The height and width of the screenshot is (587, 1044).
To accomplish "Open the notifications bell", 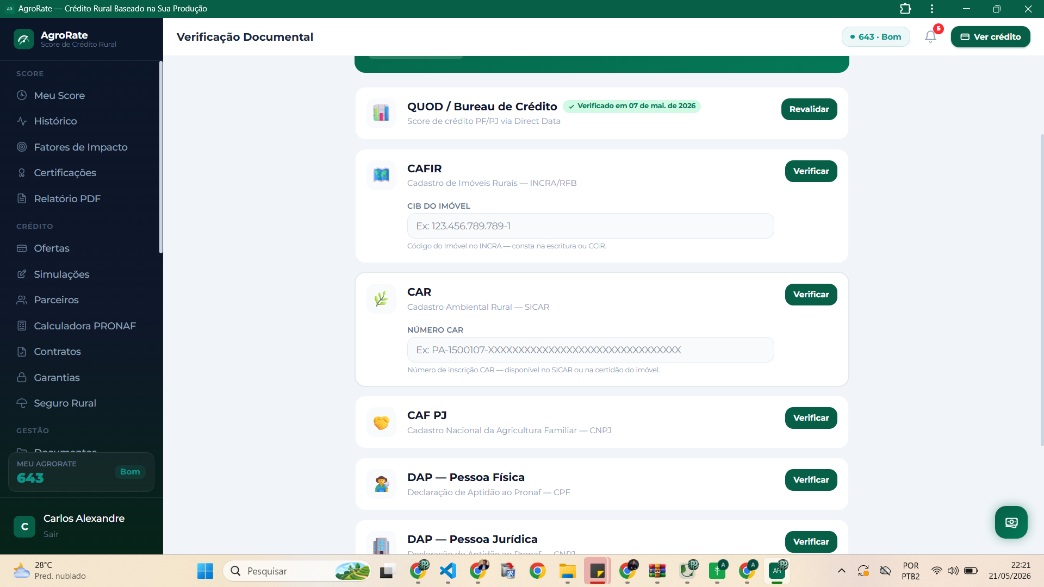I will [930, 37].
